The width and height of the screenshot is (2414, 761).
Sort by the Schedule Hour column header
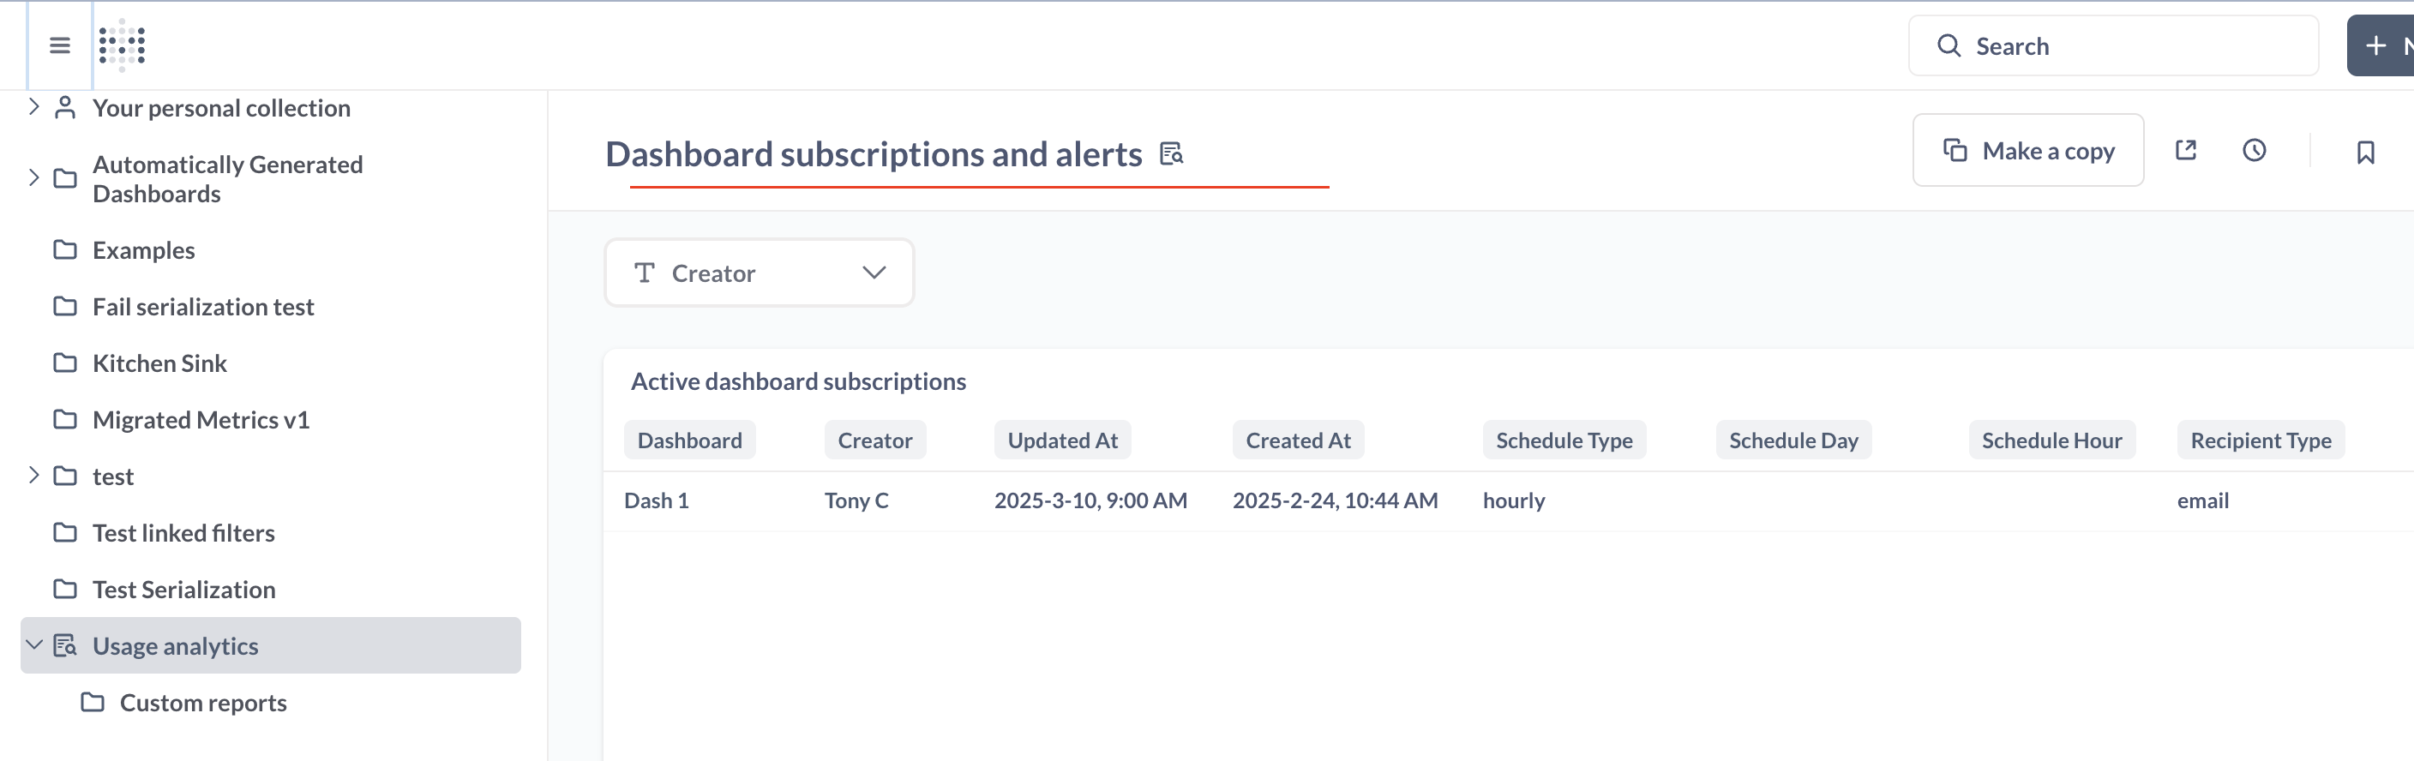click(2051, 440)
